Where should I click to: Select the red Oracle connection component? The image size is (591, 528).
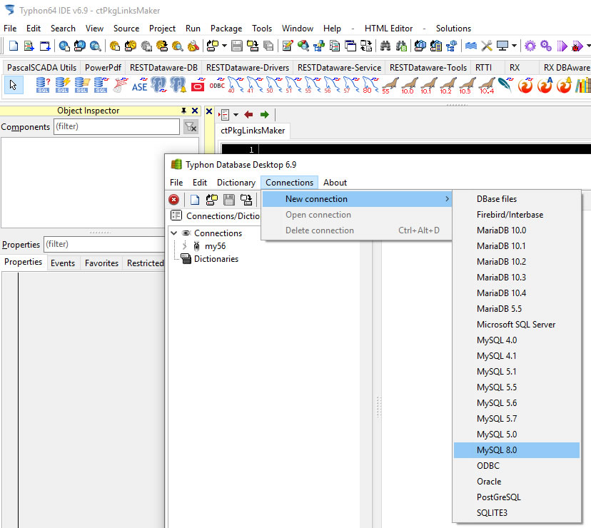198,85
